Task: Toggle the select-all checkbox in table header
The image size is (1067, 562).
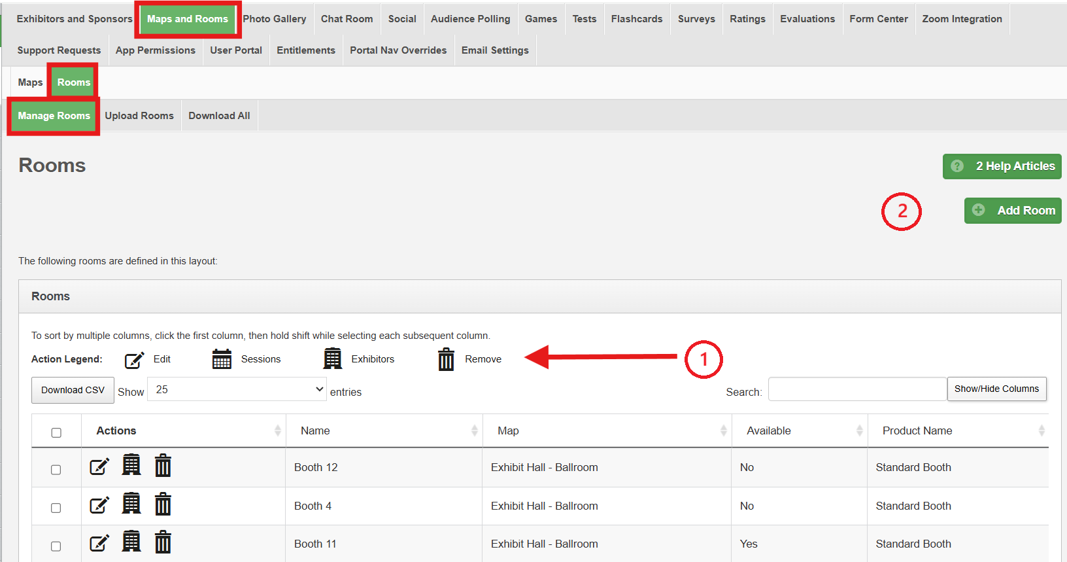Action: point(56,432)
